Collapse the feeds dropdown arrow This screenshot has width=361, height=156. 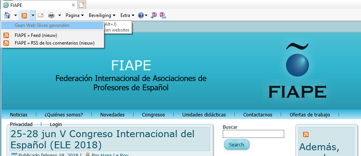pyautogui.click(x=33, y=15)
